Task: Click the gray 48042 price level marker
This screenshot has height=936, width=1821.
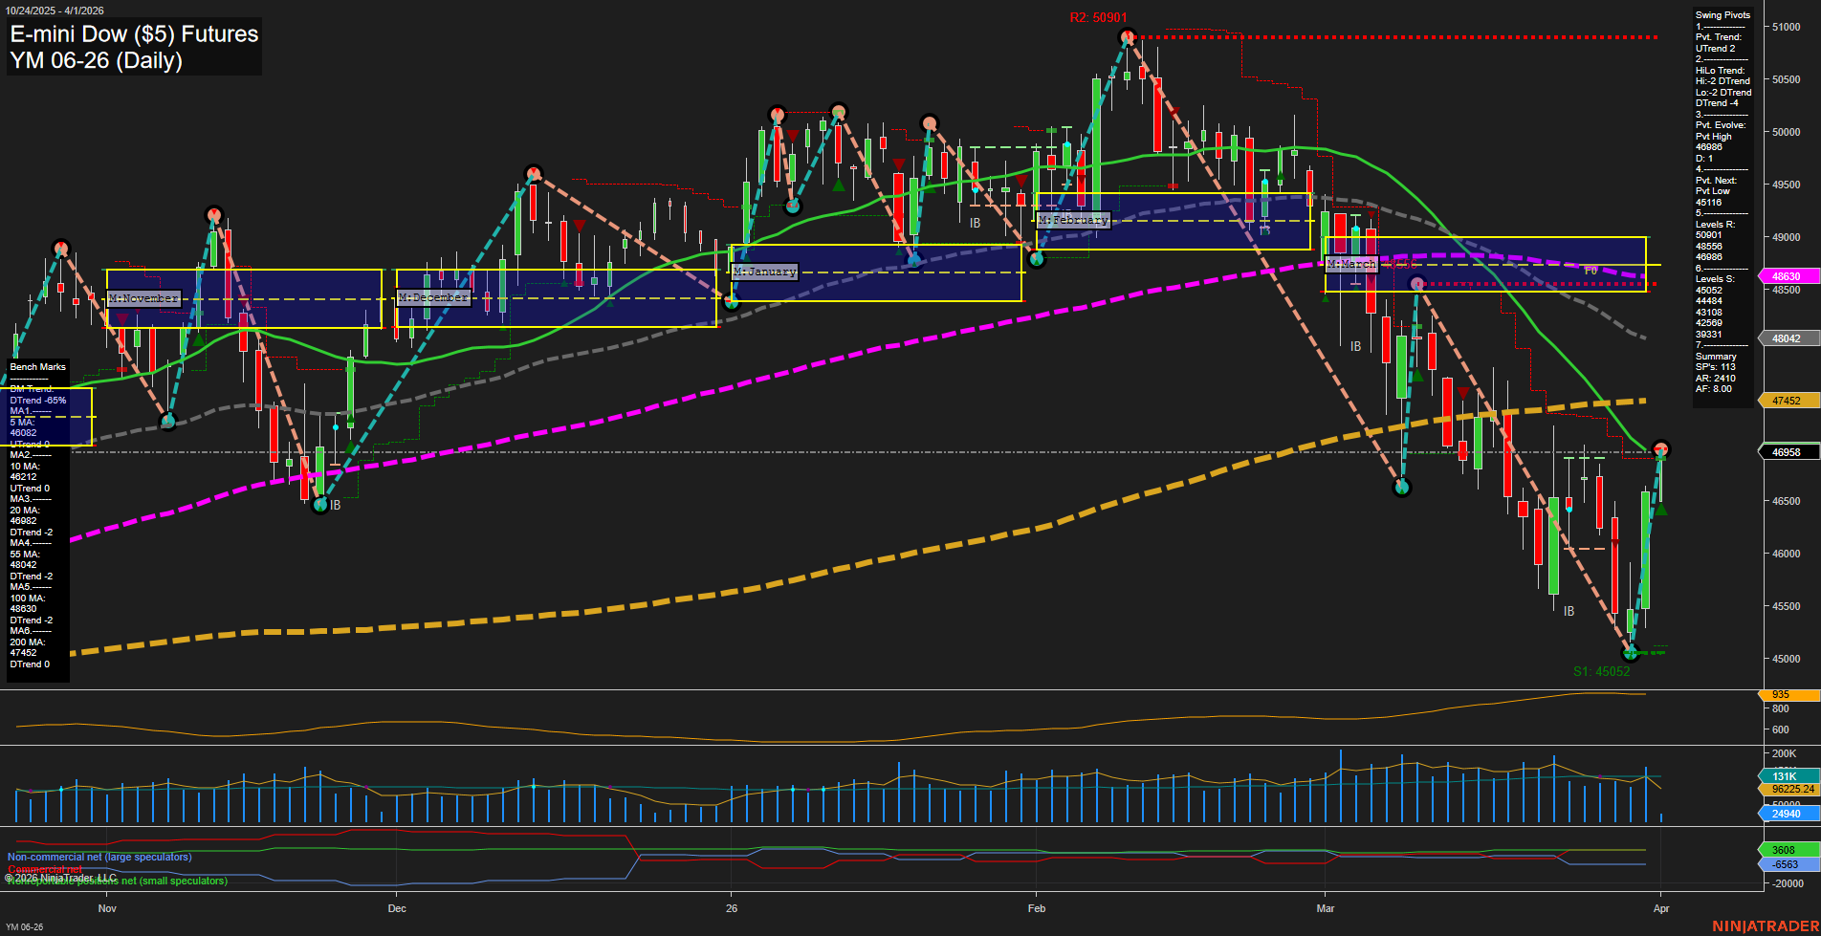Action: pos(1788,338)
